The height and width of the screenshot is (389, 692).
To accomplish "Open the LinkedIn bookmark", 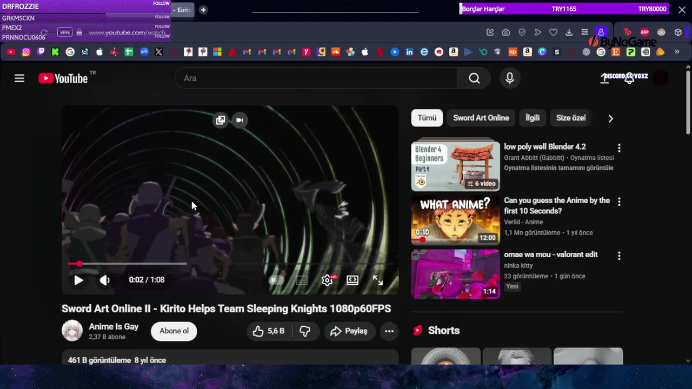I will click(x=409, y=52).
